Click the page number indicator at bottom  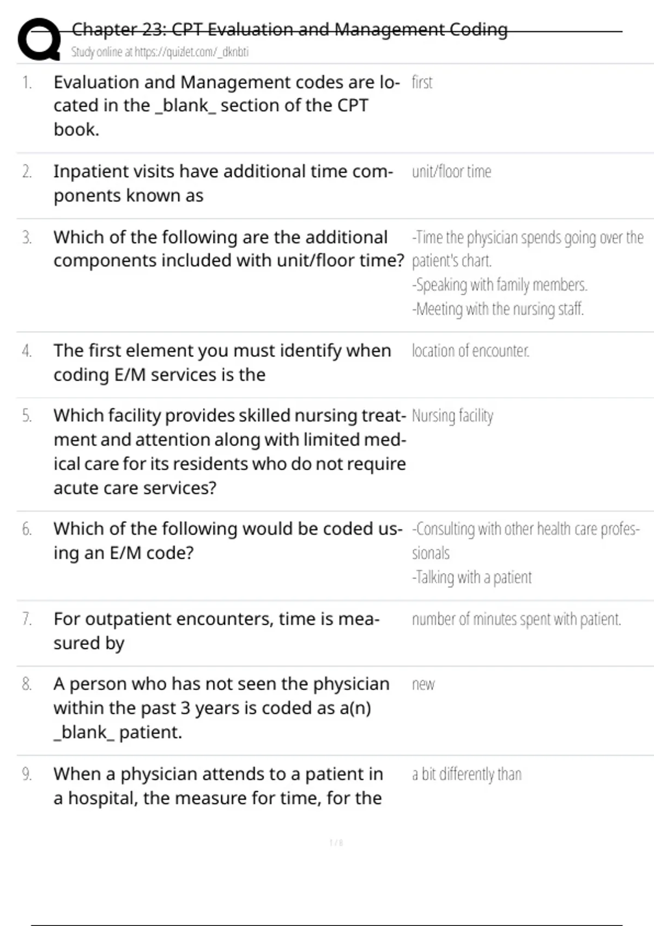coord(336,843)
